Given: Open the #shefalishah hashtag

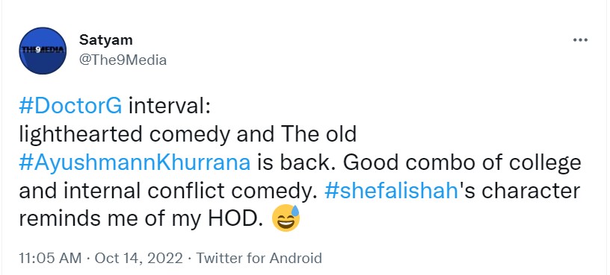Looking at the screenshot, I should [389, 192].
